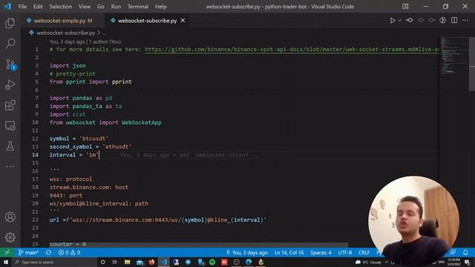475x267 pixels.
Task: Open notifications bell in status bar
Action: pyautogui.click(x=465, y=252)
